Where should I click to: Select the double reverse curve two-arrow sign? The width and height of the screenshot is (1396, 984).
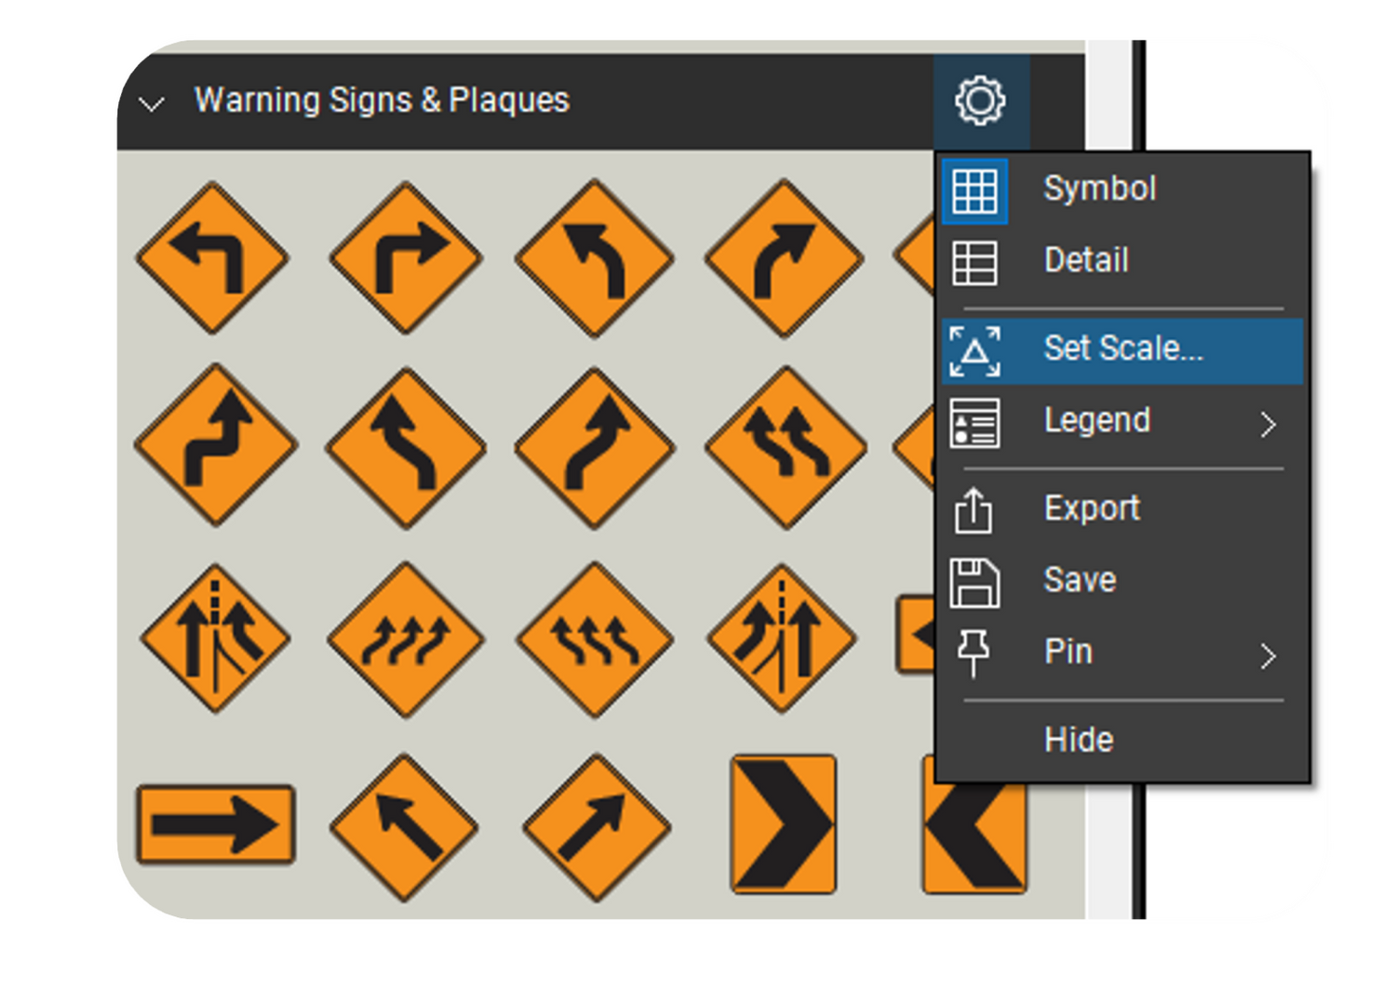point(786,446)
